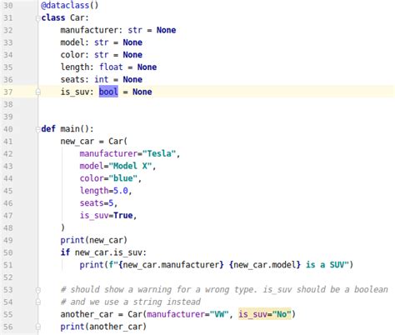The width and height of the screenshot is (395, 335).
Task: Click print(another_car) on line 56
Action: click(103, 327)
